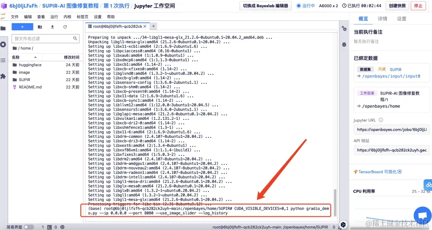Click the 运行中 status indicator
This screenshot has height=230, width=432.
pos(306,6)
